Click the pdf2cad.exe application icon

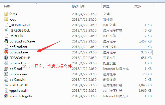[x=6, y=52]
